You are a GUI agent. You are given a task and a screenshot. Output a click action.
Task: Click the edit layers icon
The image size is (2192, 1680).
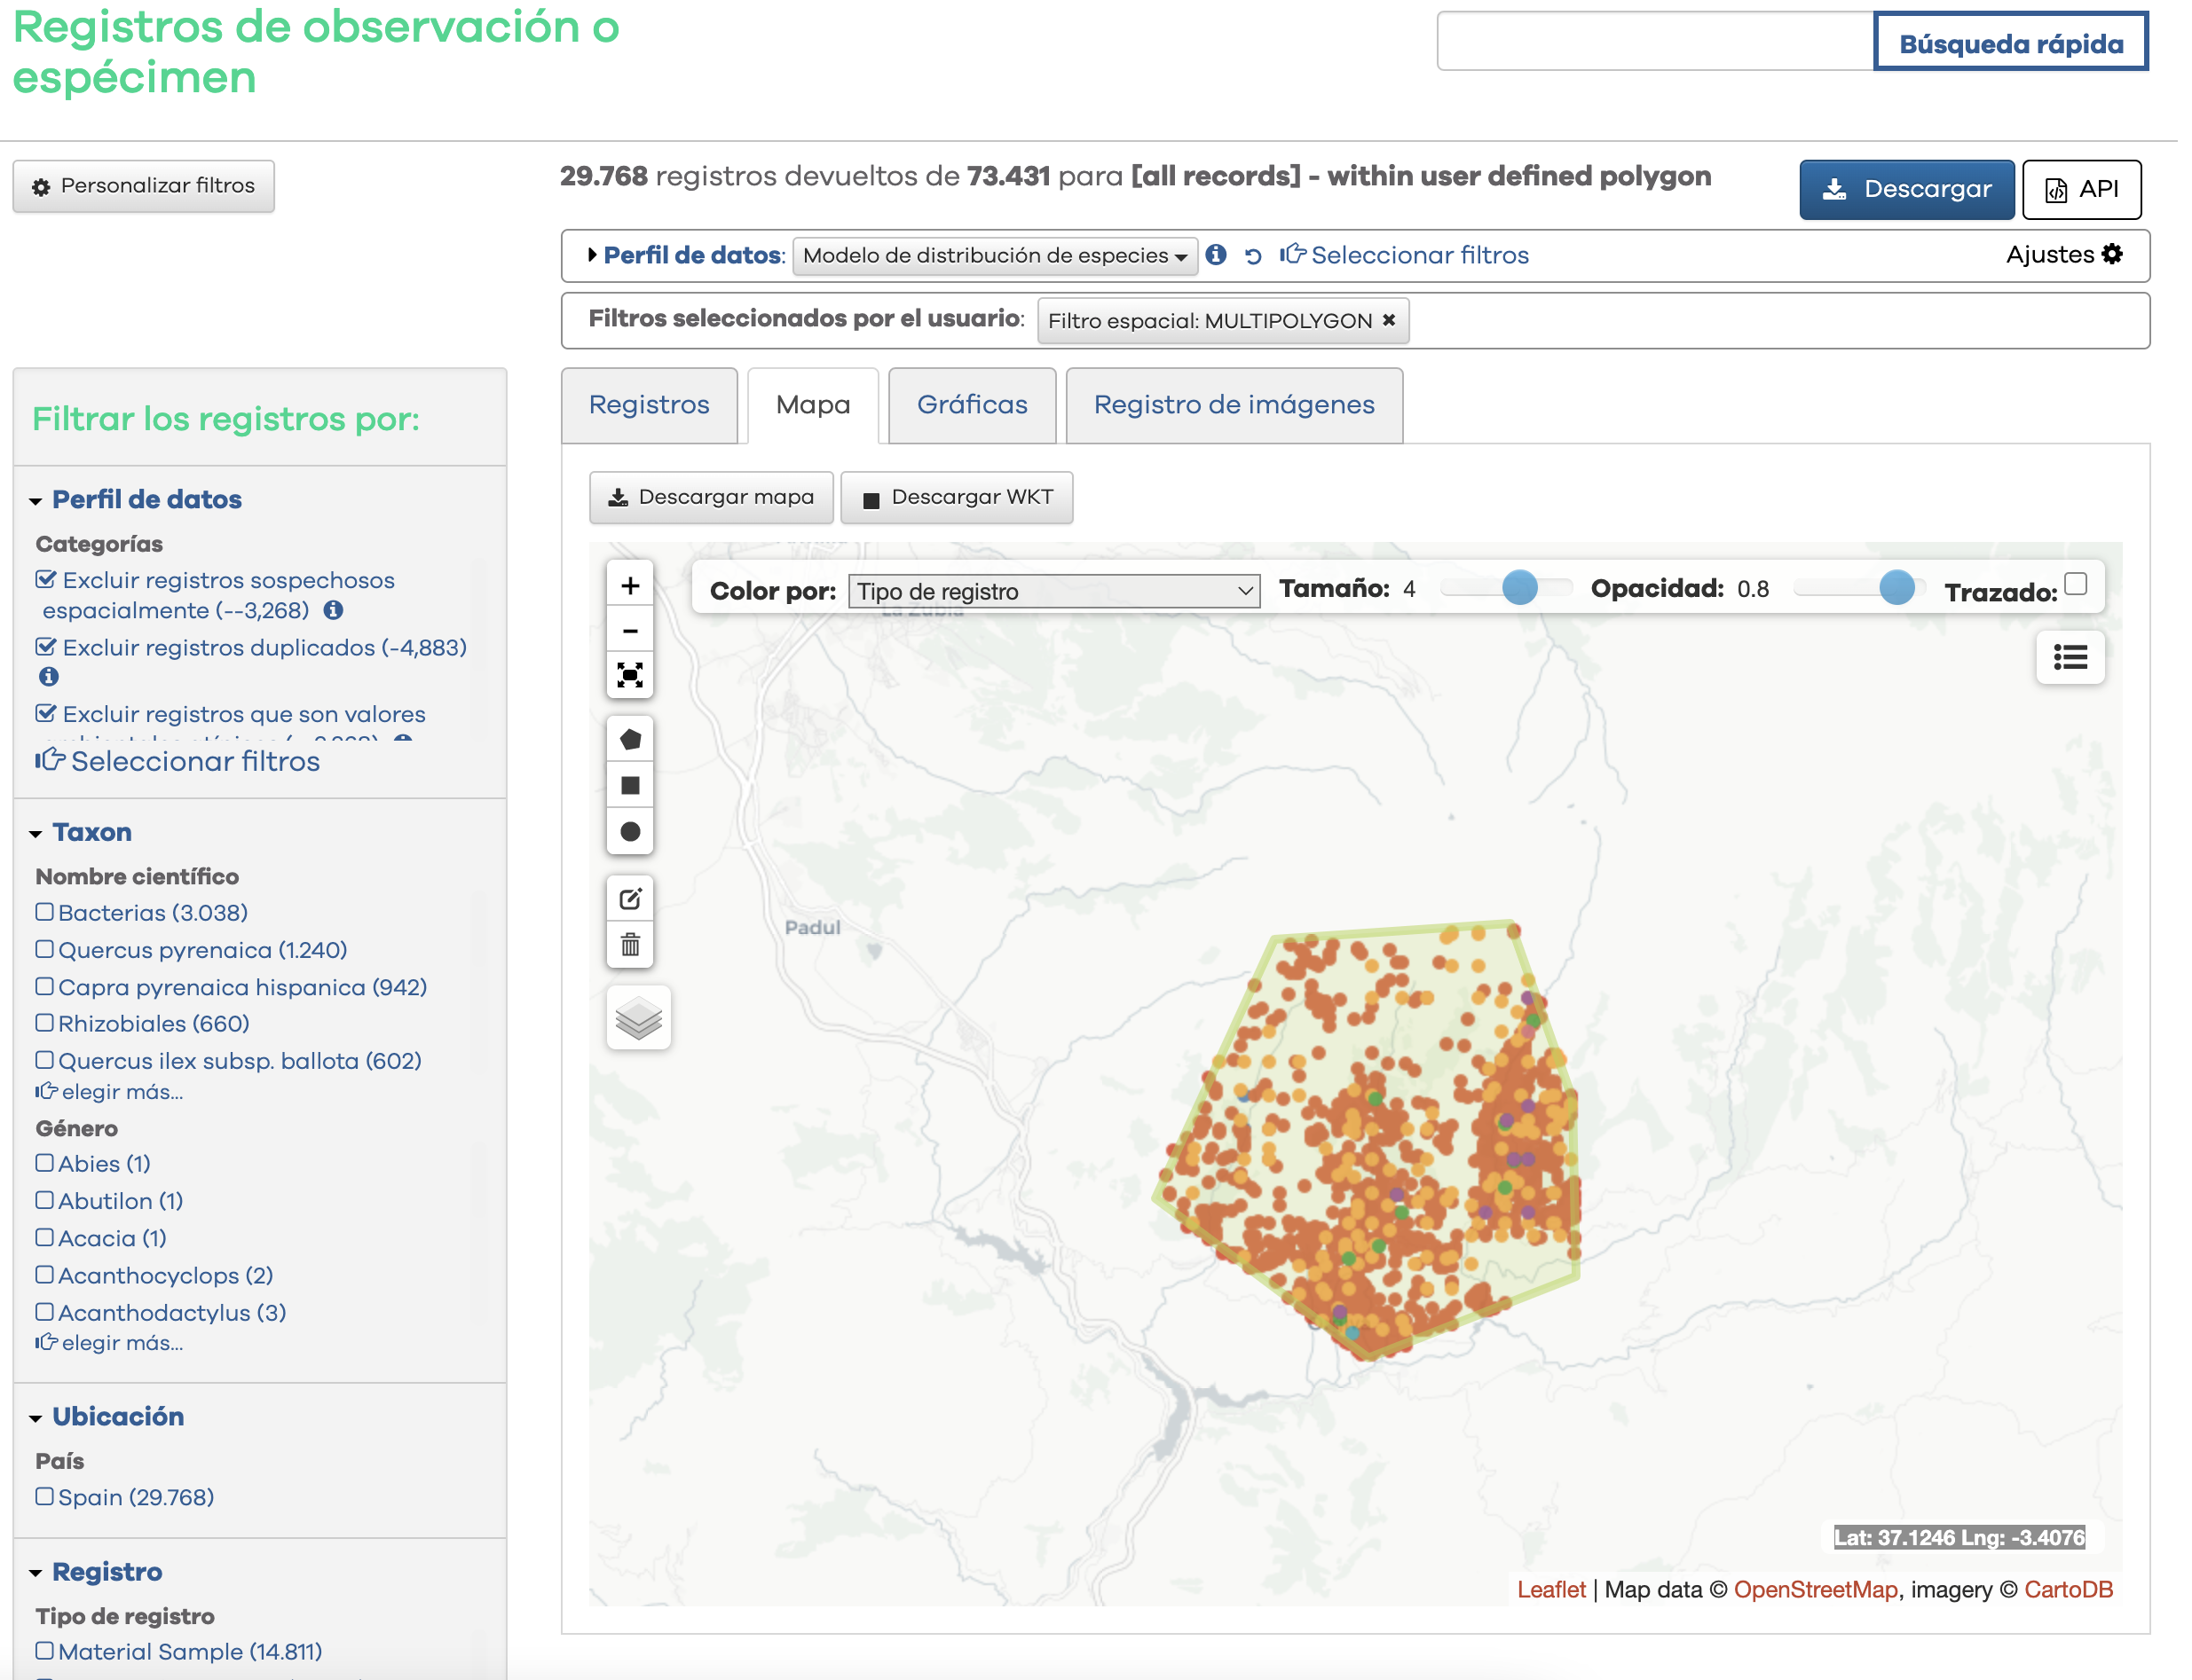pos(629,898)
